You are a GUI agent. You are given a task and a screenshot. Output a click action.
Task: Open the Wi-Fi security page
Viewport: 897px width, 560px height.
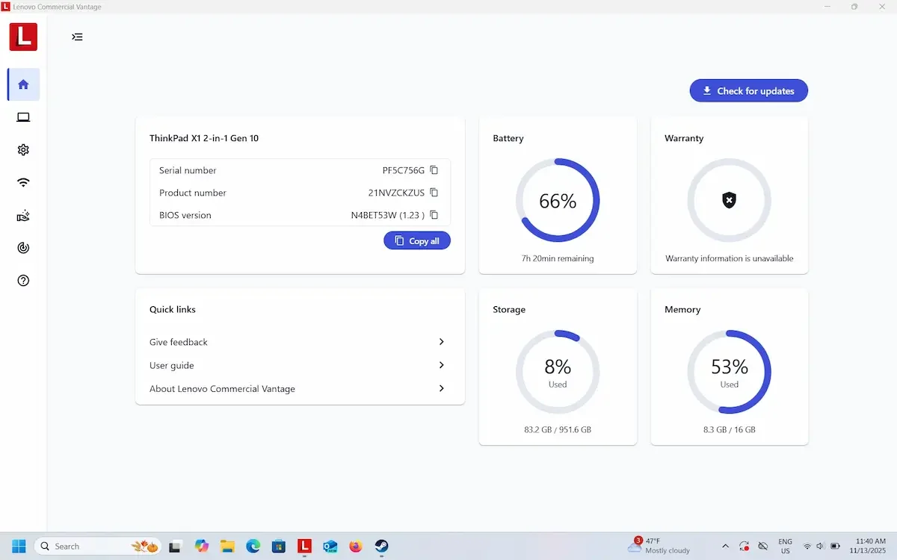(x=23, y=182)
